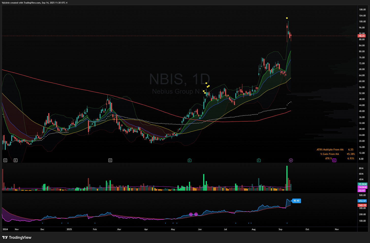Click the 2025 label on time axis
370x243 pixels.
coord(69,229)
